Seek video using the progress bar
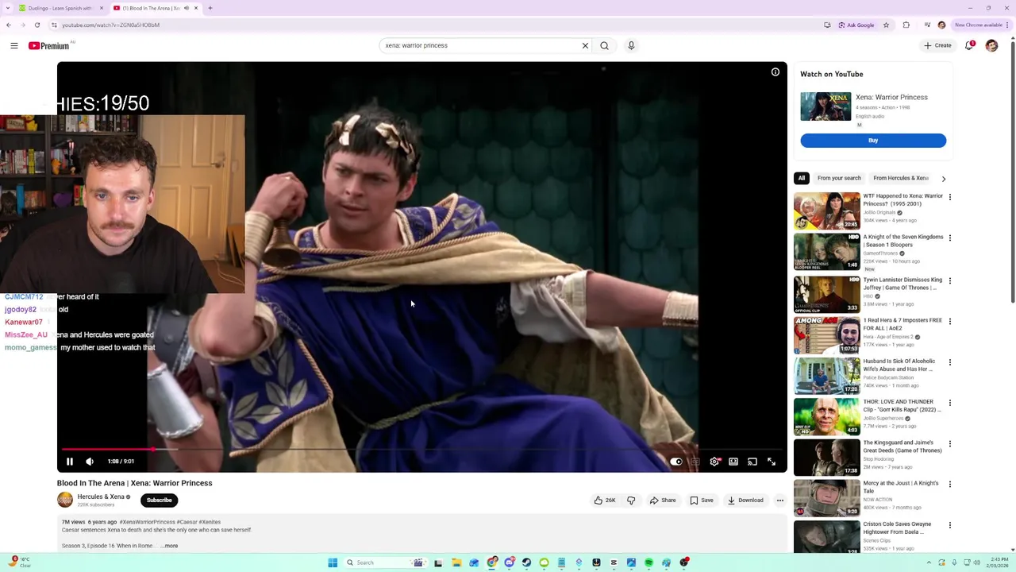 click(x=422, y=450)
